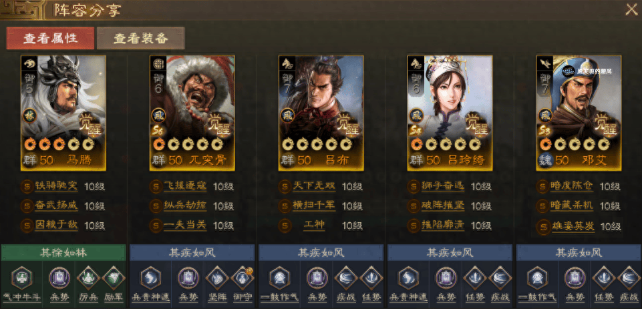The width and height of the screenshot is (642, 309).
Task: Select the 马腾 general card
Action: [x=63, y=113]
